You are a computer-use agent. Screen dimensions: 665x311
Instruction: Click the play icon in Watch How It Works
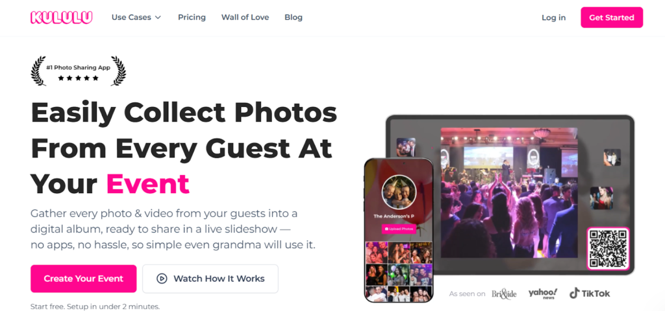pos(162,279)
